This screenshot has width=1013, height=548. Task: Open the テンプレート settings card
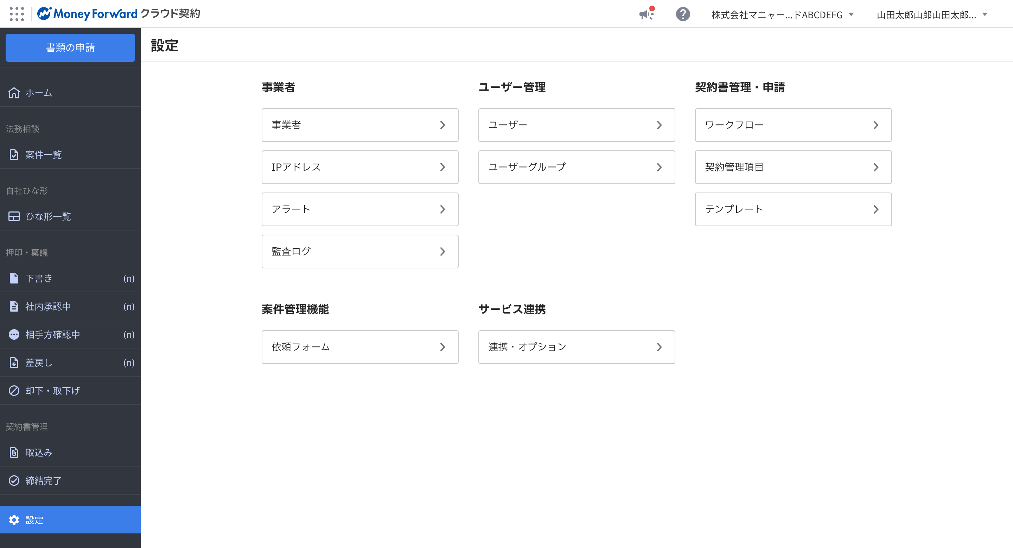(794, 209)
